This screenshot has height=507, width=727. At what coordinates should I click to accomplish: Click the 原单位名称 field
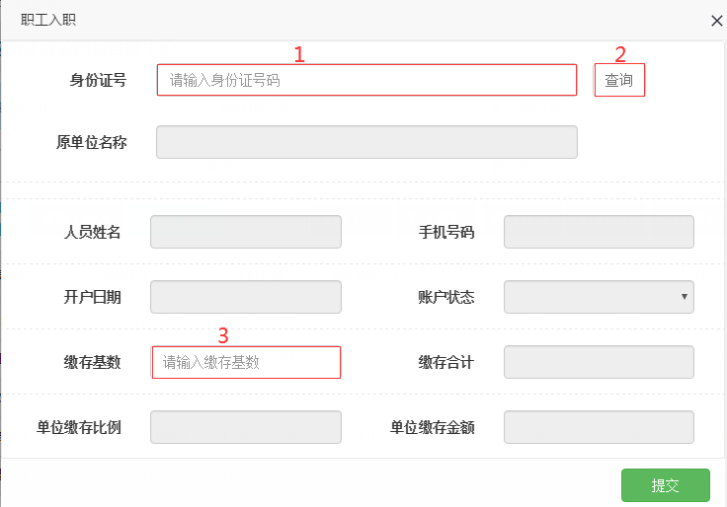pos(366,142)
